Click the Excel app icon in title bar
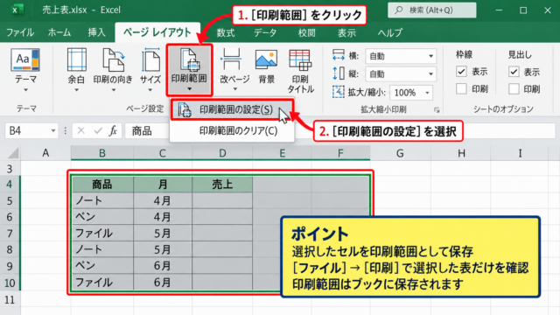The height and width of the screenshot is (315, 560). [x=16, y=10]
